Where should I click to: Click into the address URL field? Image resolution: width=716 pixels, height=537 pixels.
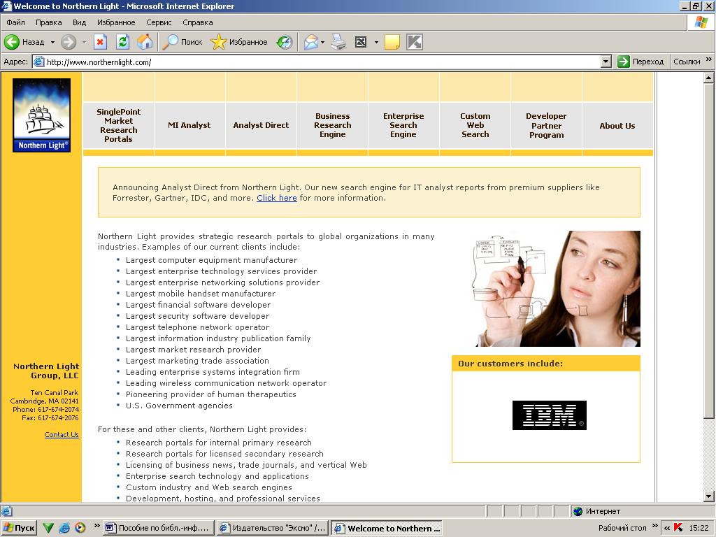pyautogui.click(x=323, y=62)
